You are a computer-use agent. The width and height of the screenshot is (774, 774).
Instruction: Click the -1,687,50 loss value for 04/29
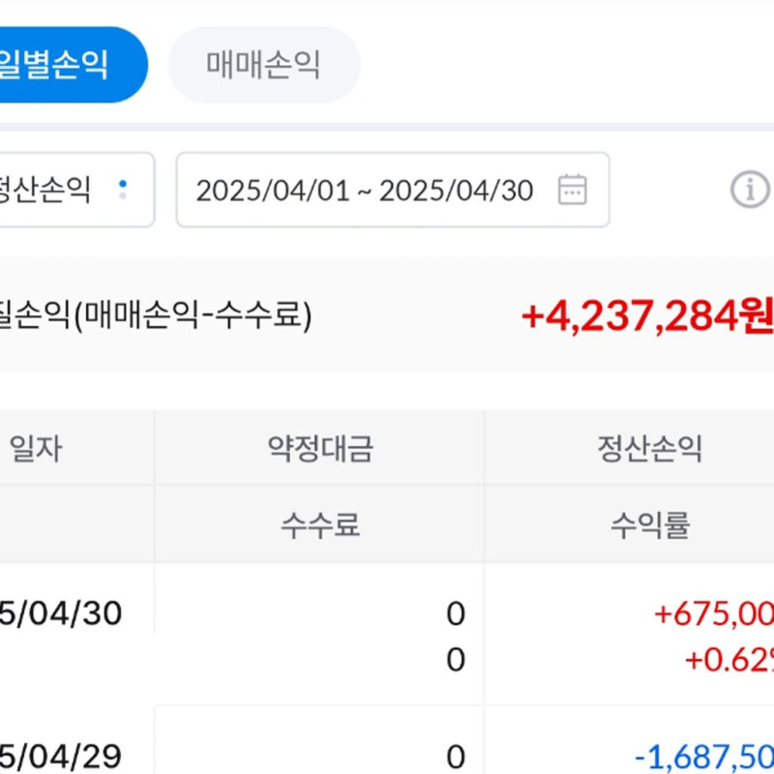[x=703, y=757]
